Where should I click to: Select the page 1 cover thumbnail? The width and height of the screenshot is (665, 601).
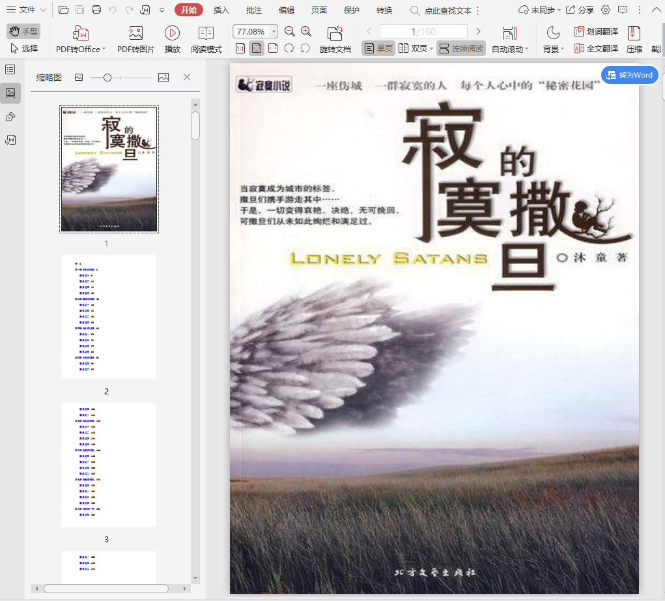click(109, 169)
